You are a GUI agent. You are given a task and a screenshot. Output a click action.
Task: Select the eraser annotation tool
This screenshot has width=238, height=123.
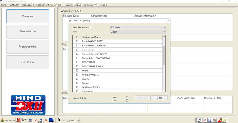click(x=205, y=120)
